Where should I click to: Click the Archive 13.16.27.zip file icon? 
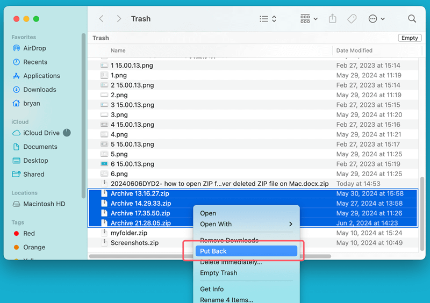(104, 193)
